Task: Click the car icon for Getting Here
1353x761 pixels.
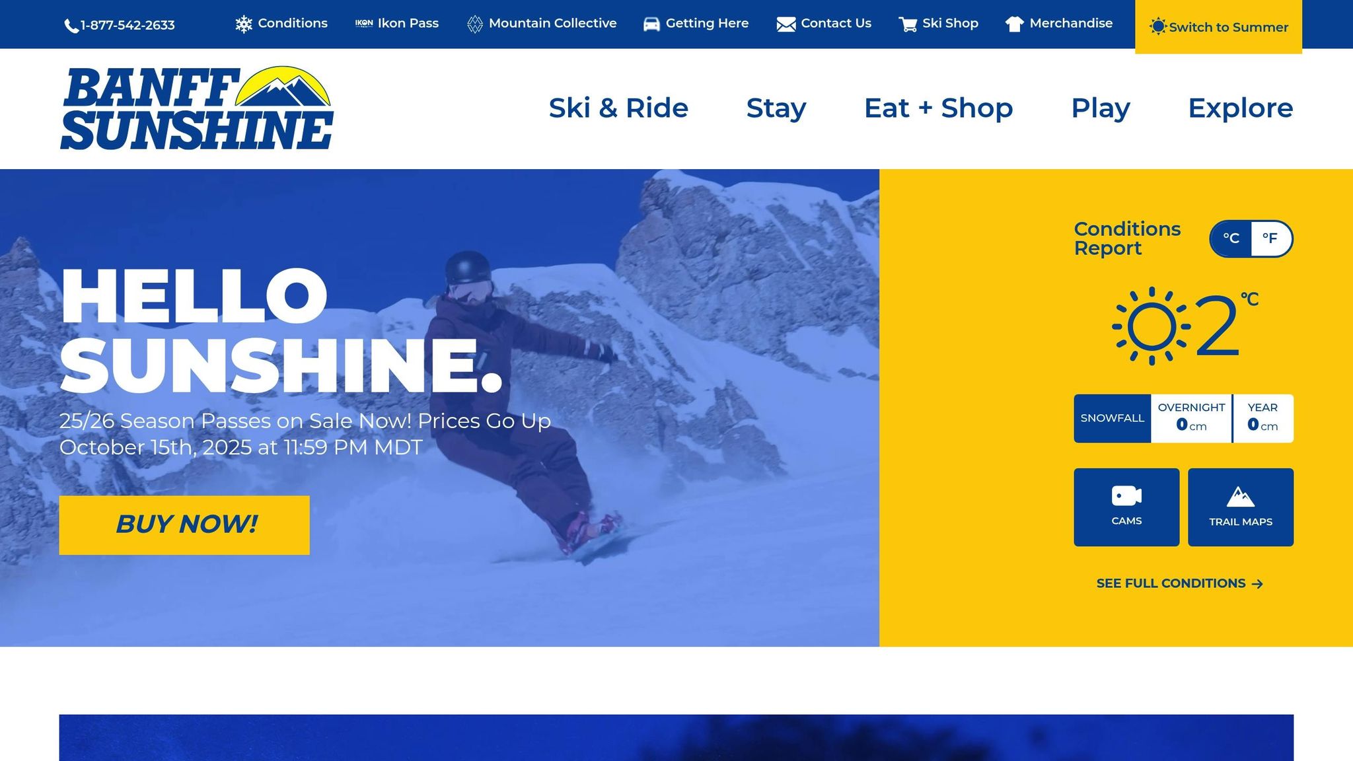Action: tap(651, 24)
